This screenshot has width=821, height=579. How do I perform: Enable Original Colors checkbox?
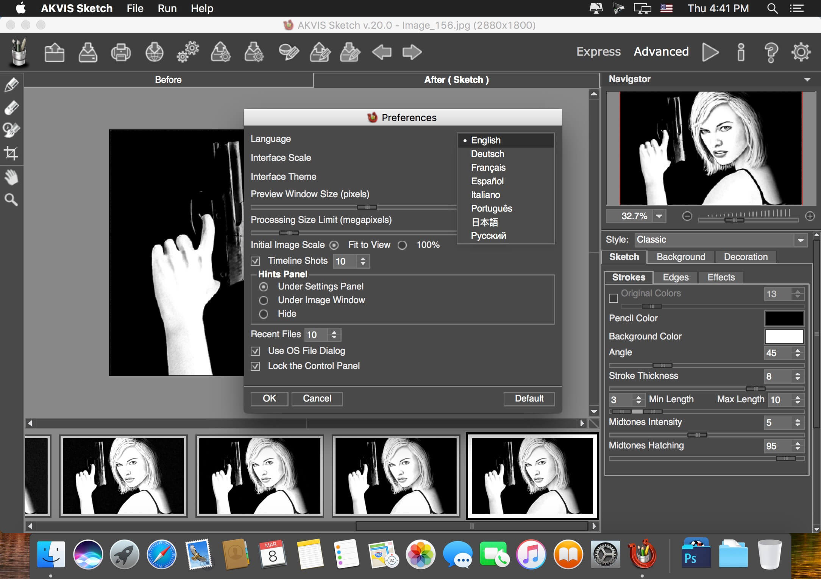pos(613,298)
